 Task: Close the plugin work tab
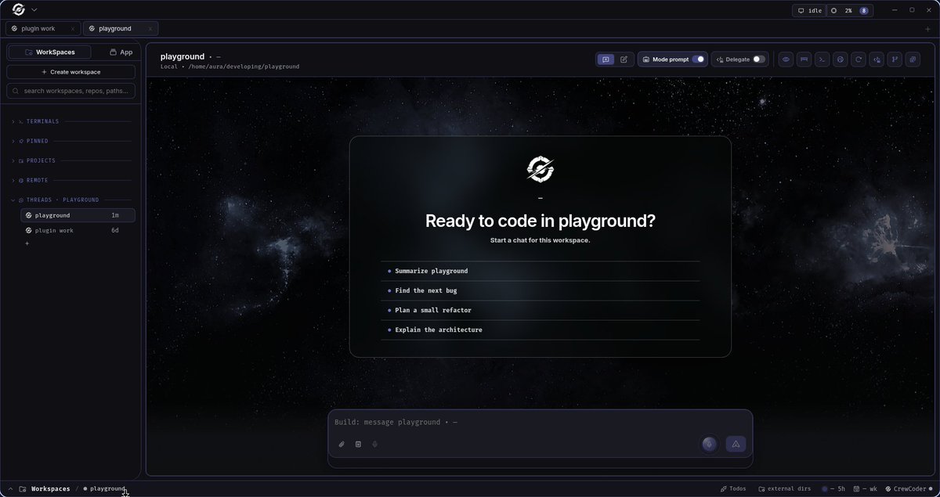pyautogui.click(x=73, y=28)
